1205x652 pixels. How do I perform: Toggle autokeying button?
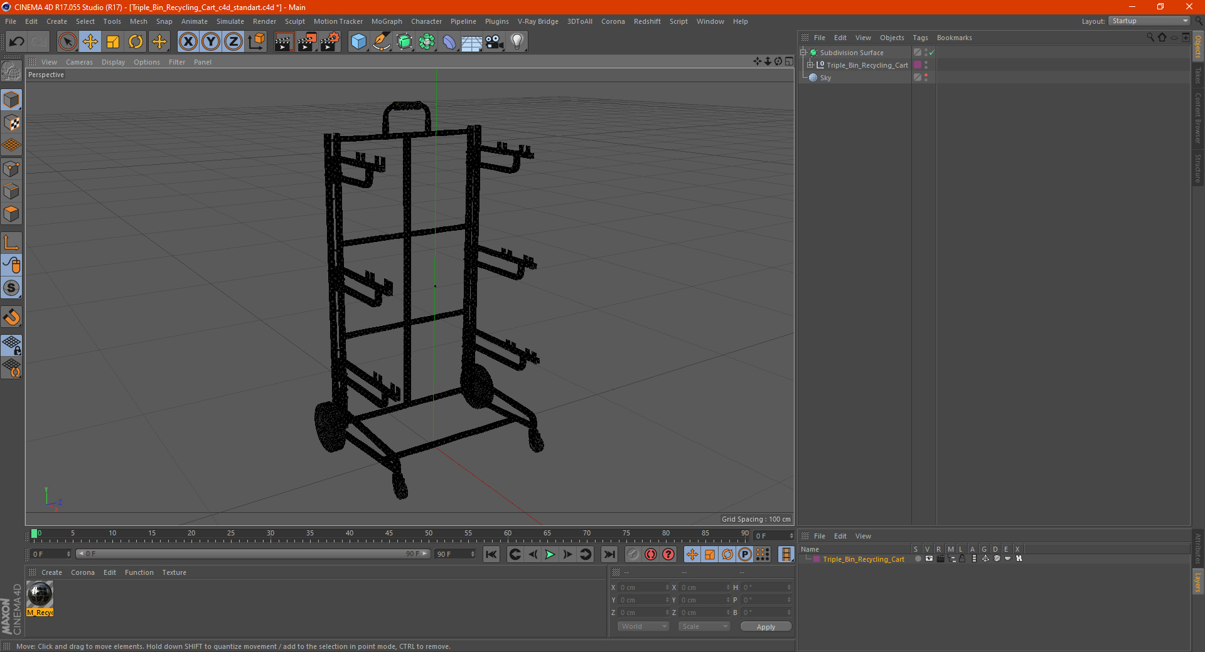[651, 554]
